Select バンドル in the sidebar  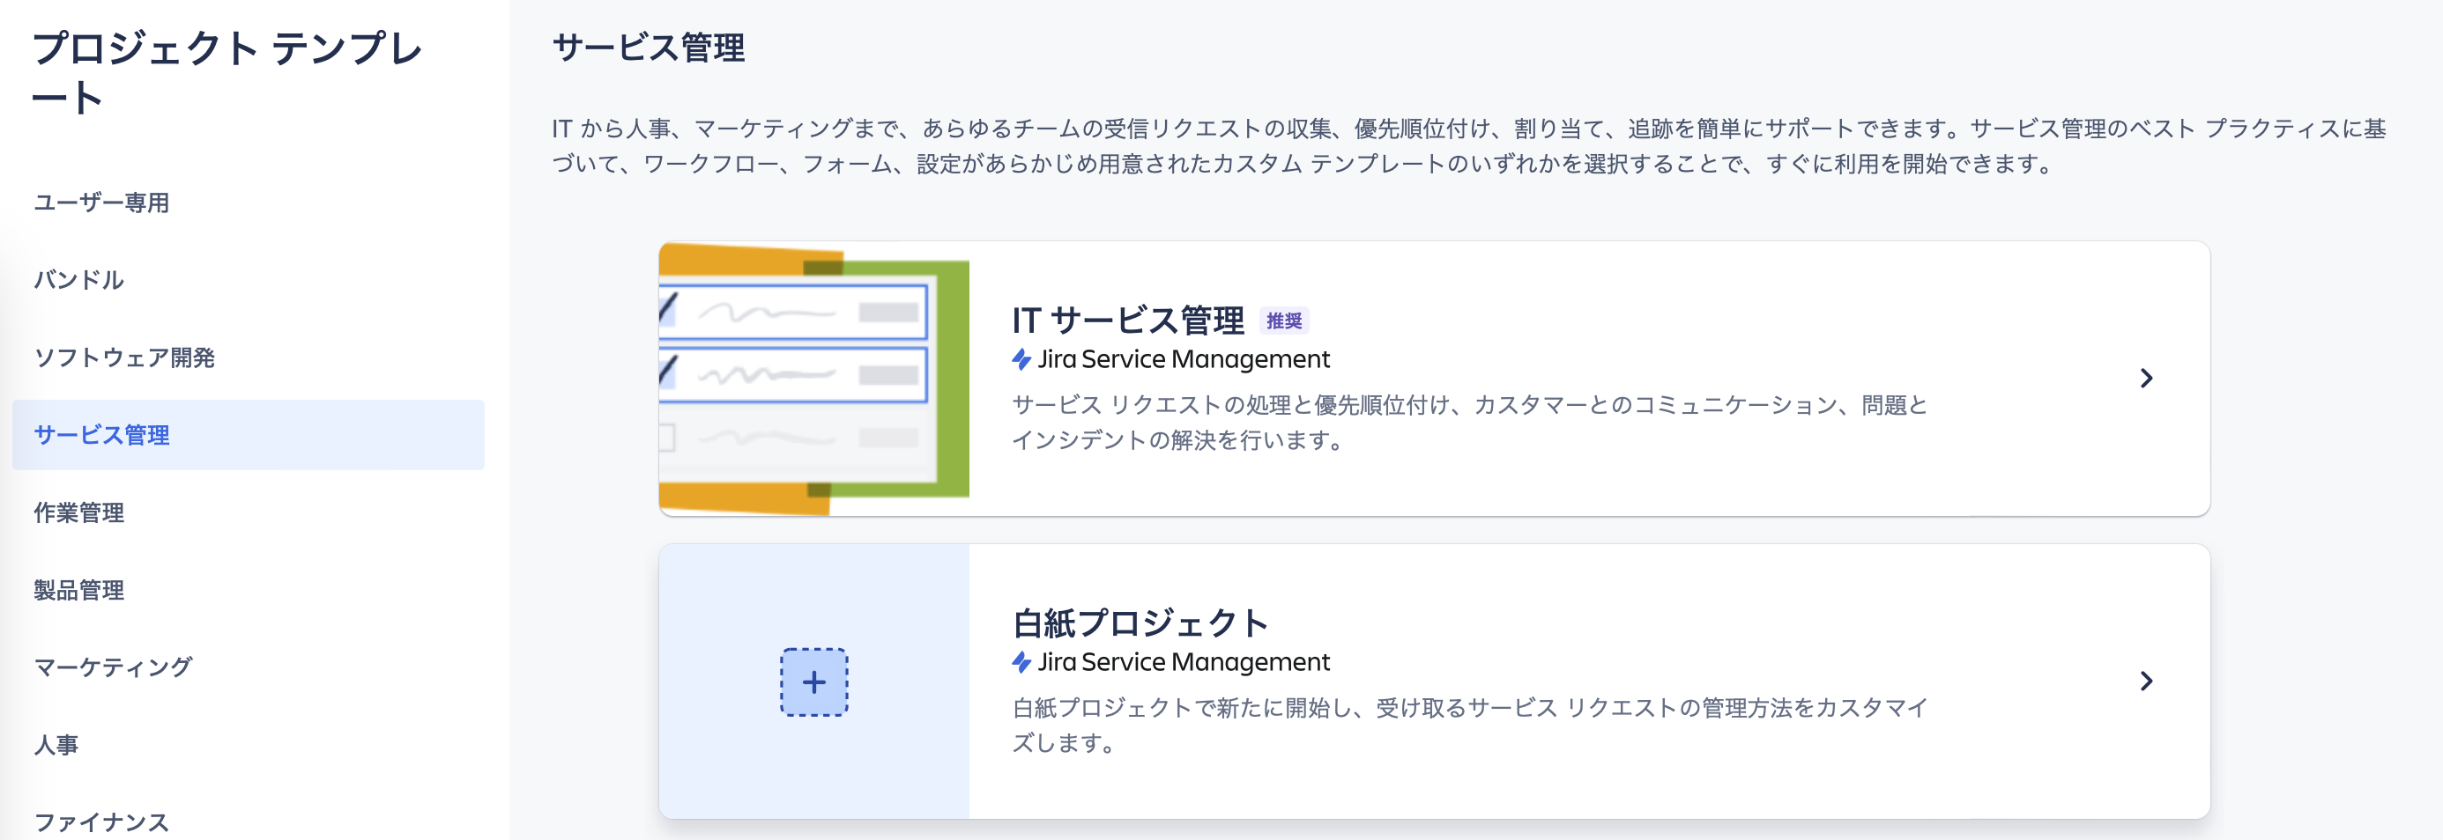pyautogui.click(x=79, y=279)
